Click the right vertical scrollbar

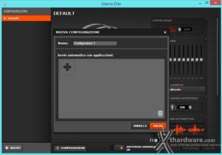217,57
